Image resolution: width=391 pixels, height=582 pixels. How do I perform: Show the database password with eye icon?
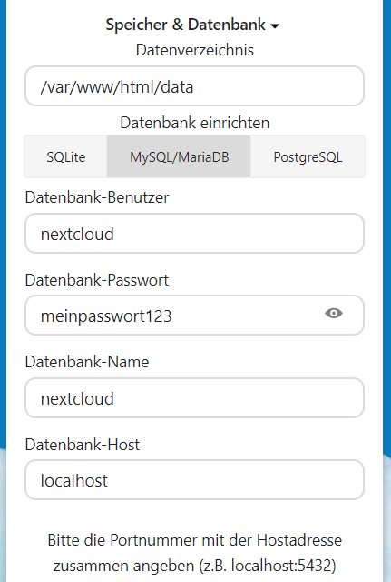tap(334, 314)
